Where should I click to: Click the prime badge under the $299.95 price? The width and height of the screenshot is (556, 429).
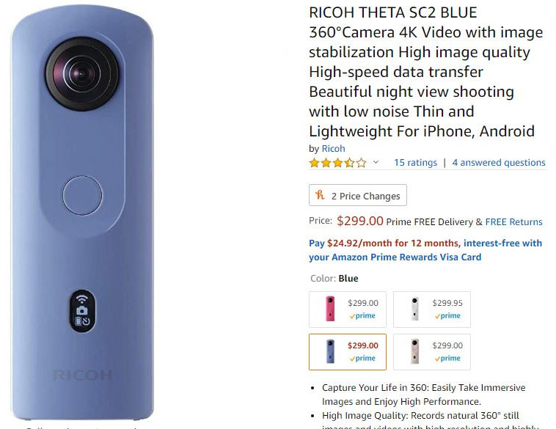coord(447,315)
